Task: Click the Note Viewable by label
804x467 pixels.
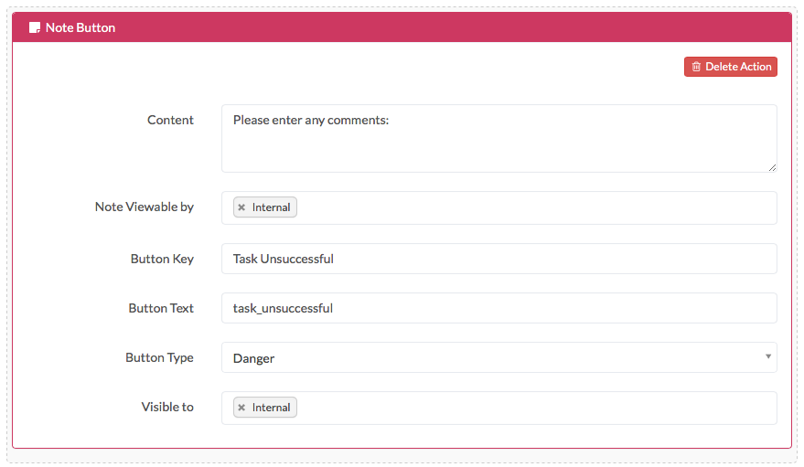Action: [145, 207]
